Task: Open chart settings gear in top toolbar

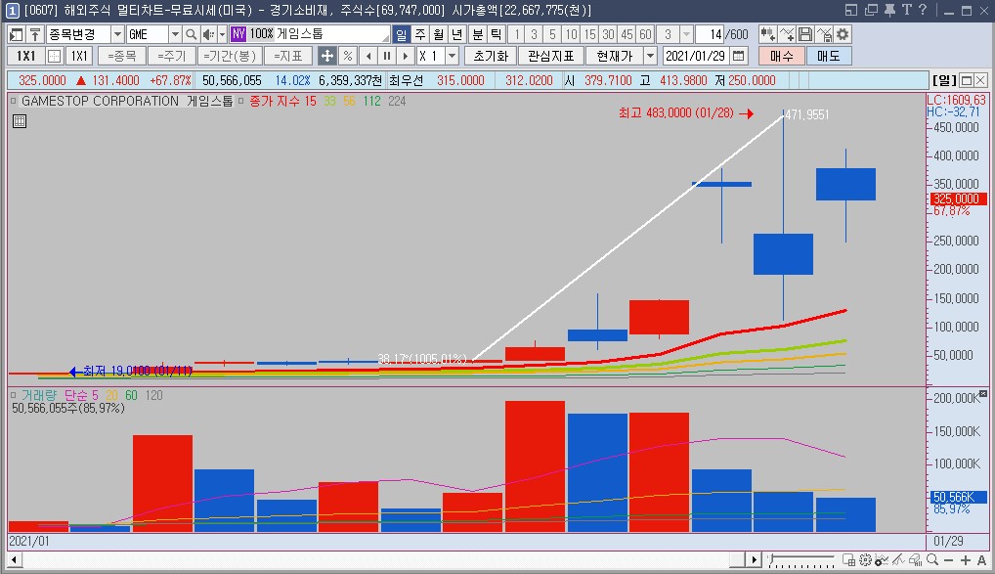Action: pyautogui.click(x=843, y=34)
